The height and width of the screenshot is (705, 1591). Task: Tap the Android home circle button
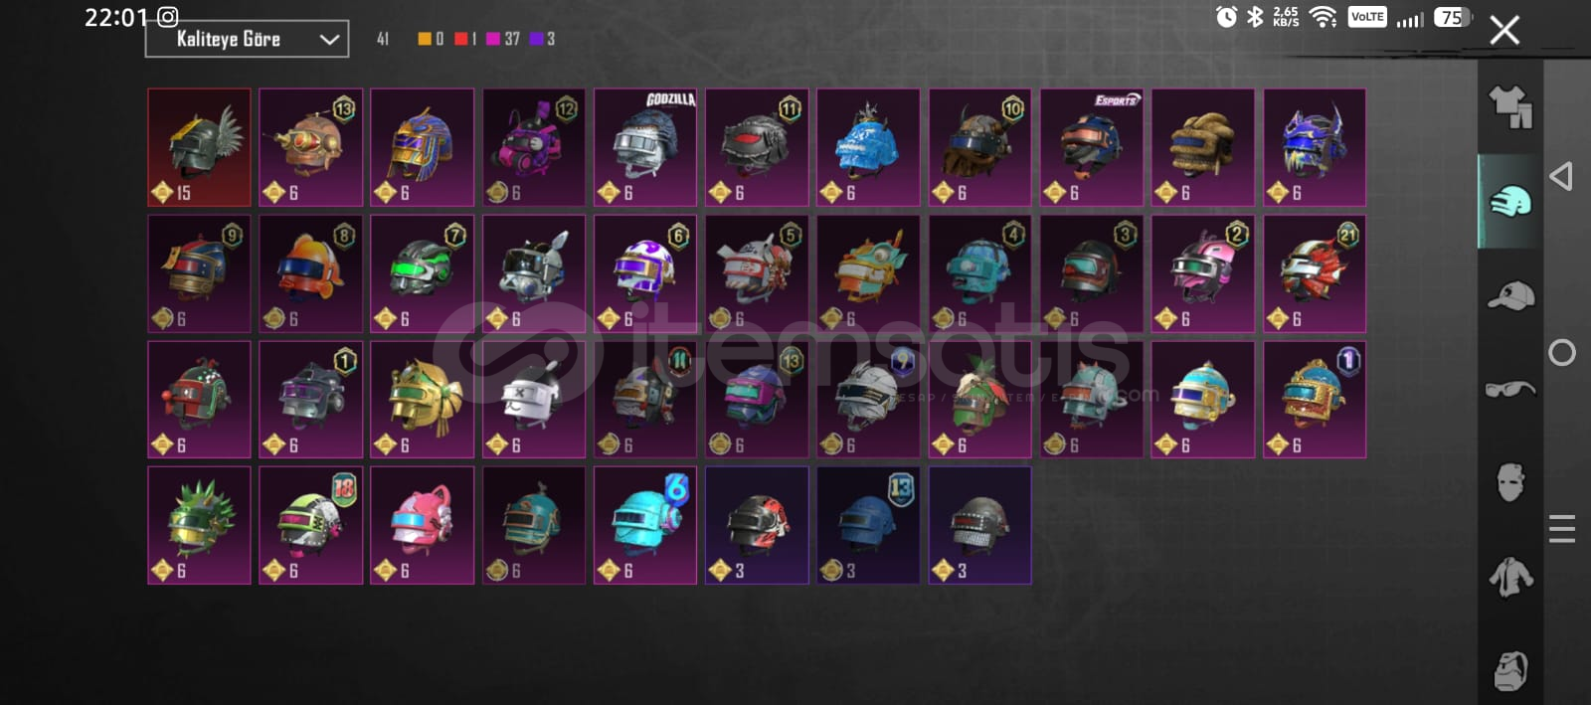tap(1562, 353)
